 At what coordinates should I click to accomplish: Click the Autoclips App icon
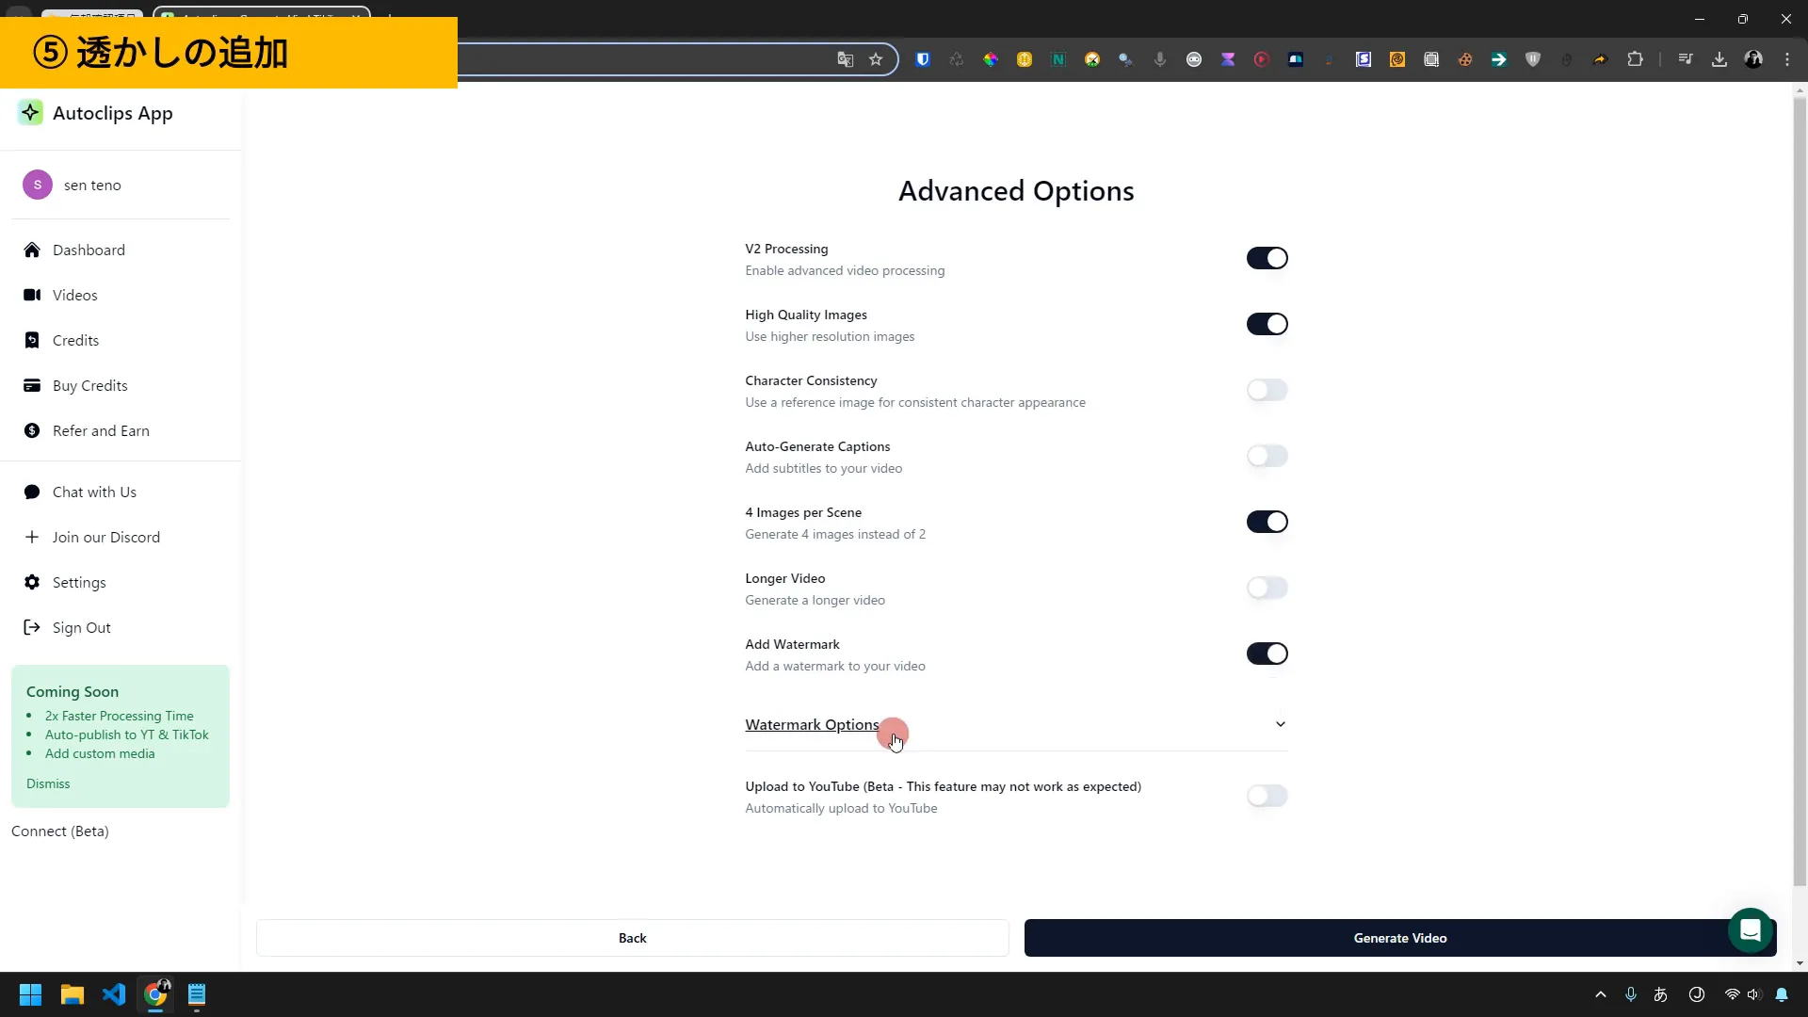[x=30, y=113]
